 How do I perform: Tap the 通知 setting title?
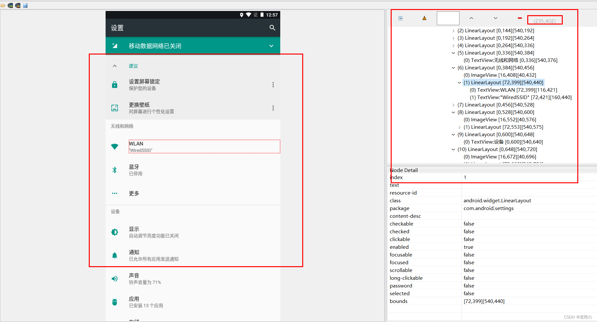coord(134,252)
